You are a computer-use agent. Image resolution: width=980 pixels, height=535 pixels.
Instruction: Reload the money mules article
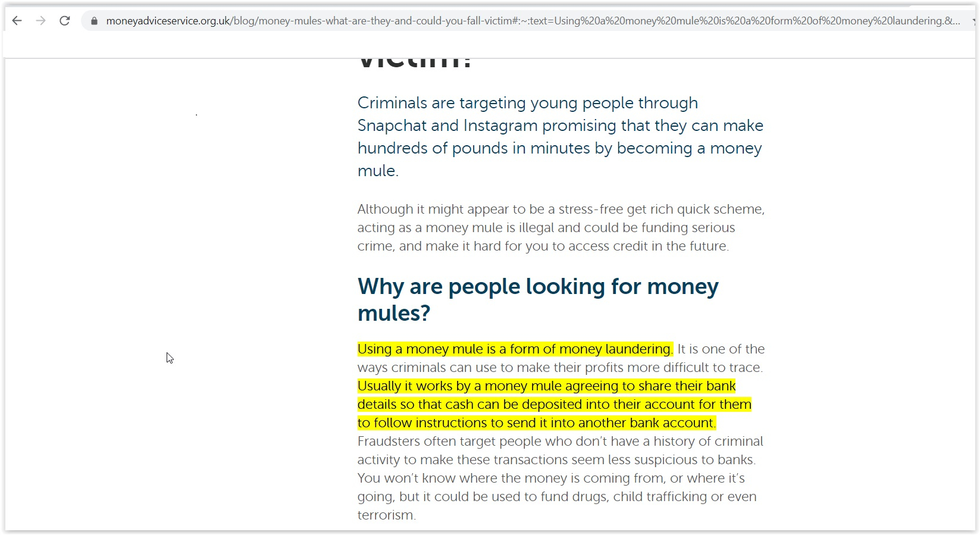[x=65, y=21]
